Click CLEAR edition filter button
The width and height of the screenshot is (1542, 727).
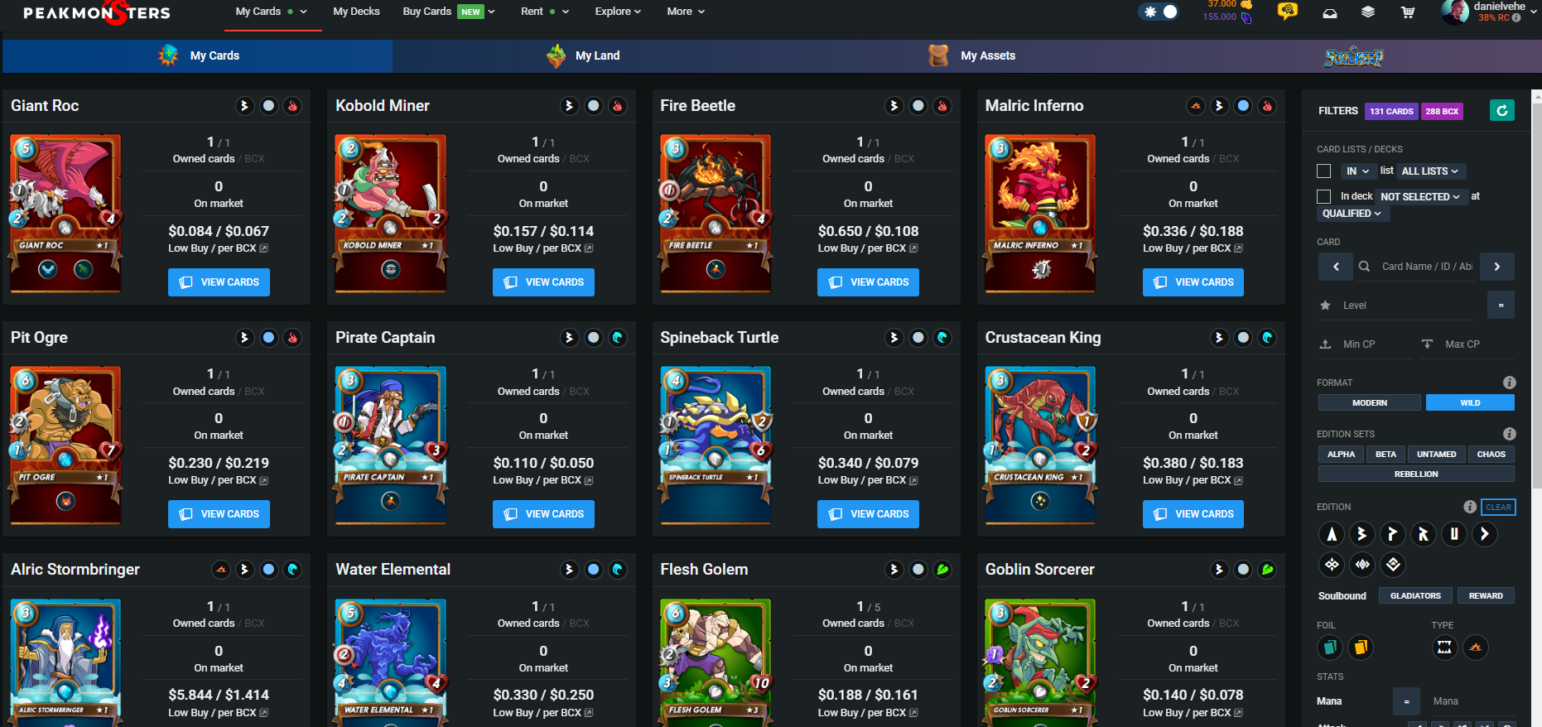pos(1498,507)
